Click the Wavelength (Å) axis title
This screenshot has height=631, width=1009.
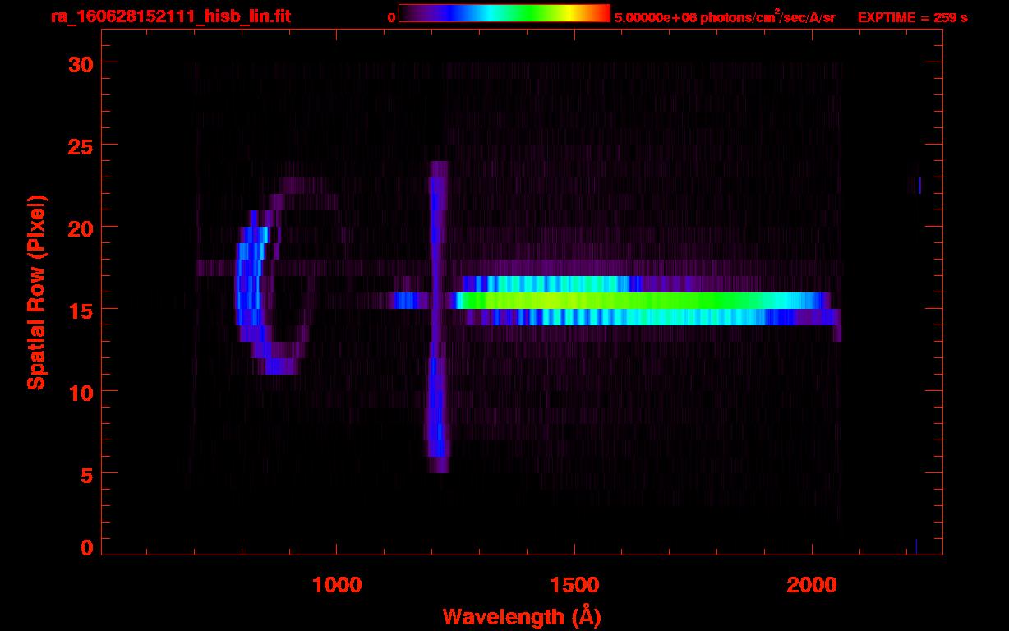[x=520, y=616]
